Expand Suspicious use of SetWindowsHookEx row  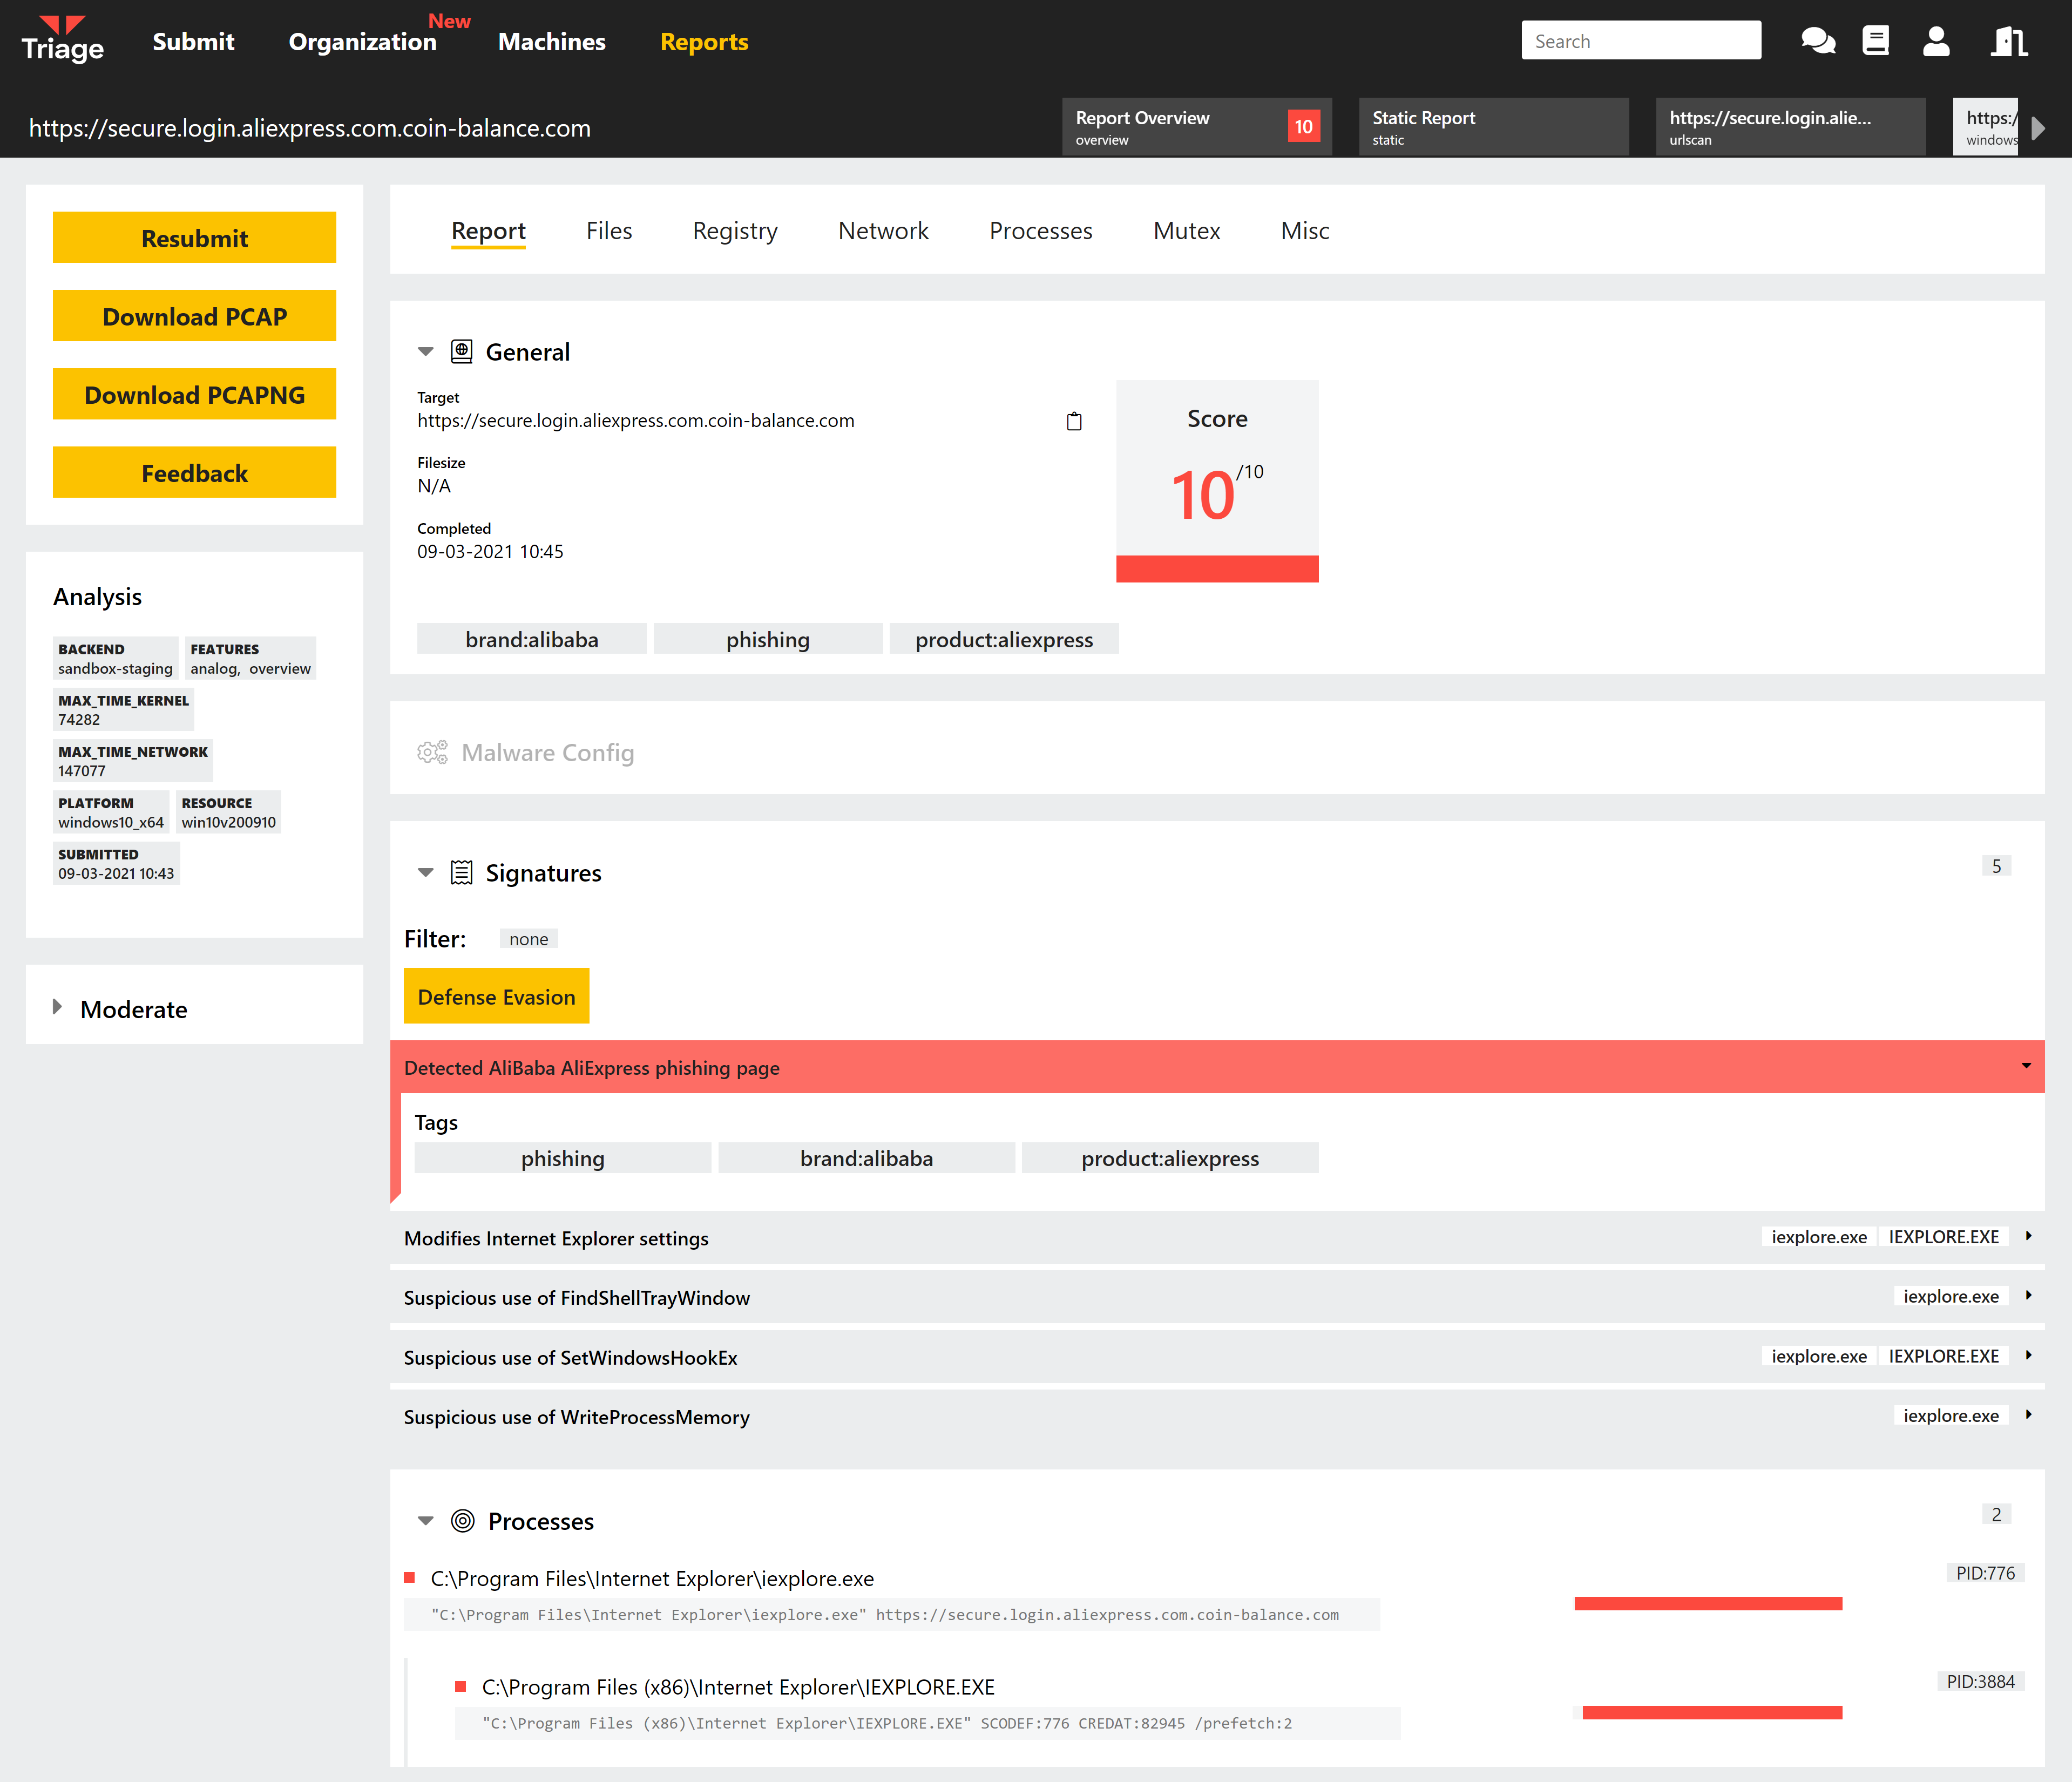(x=2028, y=1355)
